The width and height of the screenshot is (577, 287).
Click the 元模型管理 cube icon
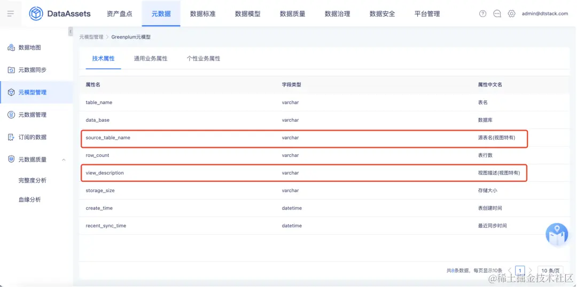click(11, 92)
